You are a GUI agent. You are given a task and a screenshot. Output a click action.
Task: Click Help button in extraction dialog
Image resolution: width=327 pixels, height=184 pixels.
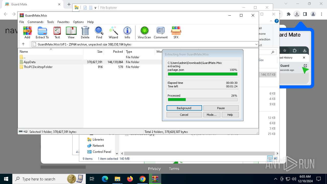tap(230, 115)
